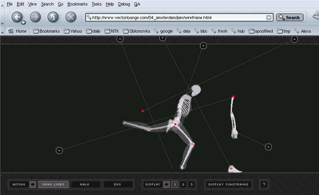
Task: Click the Back navigation button
Action: [x=17, y=17]
